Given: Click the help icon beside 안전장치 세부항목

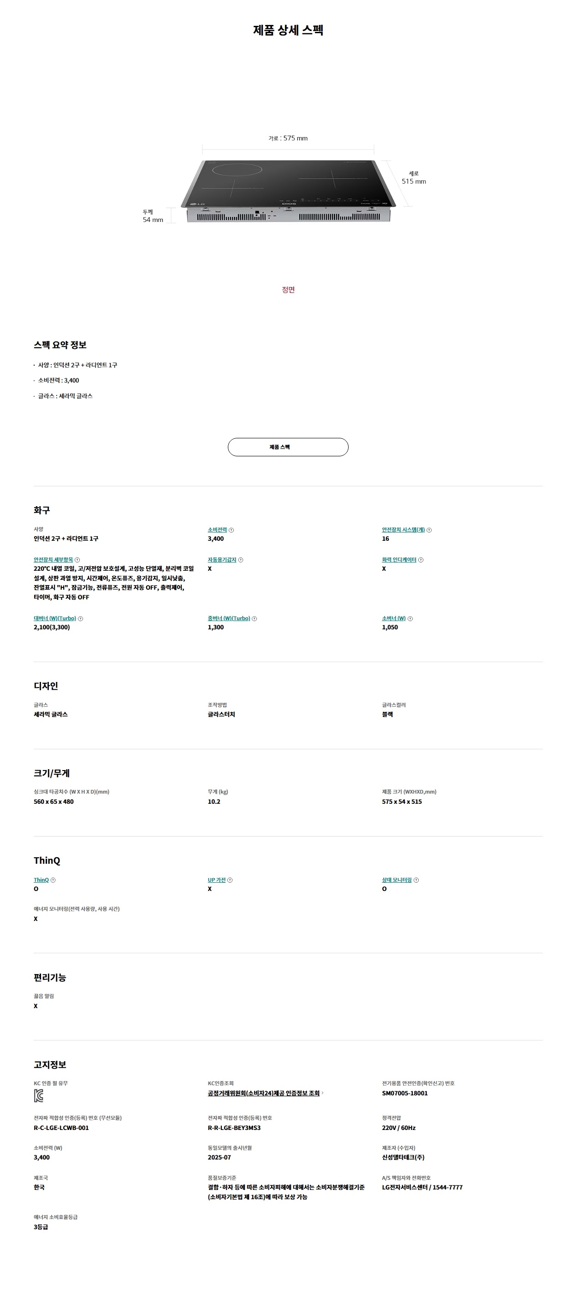Looking at the screenshot, I should 77,560.
